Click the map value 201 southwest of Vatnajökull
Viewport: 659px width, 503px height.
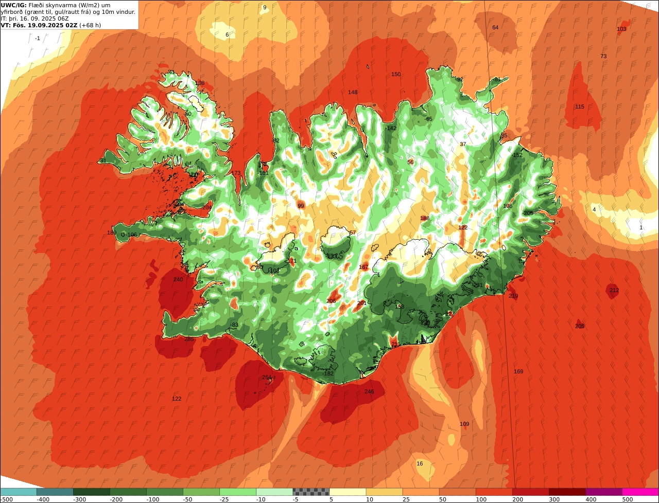[362, 303]
